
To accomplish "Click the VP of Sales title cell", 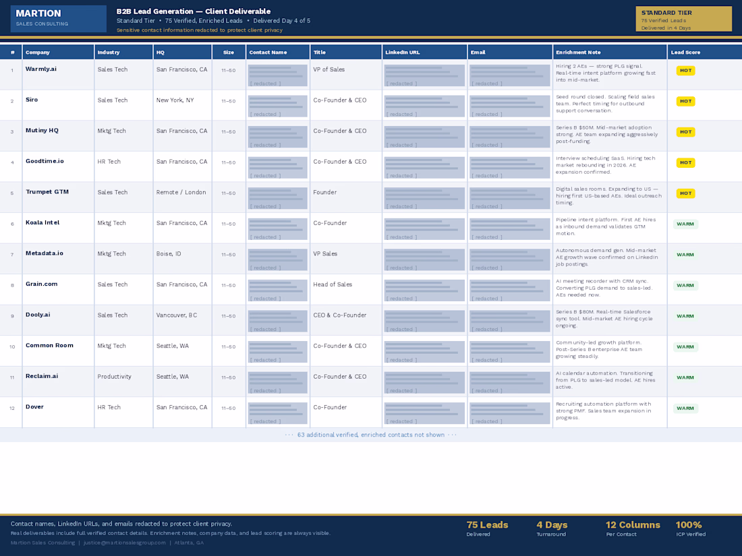I will tap(346, 74).
